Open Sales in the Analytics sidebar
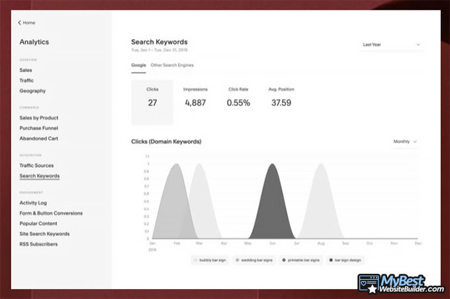This screenshot has width=450, height=299. [x=25, y=70]
